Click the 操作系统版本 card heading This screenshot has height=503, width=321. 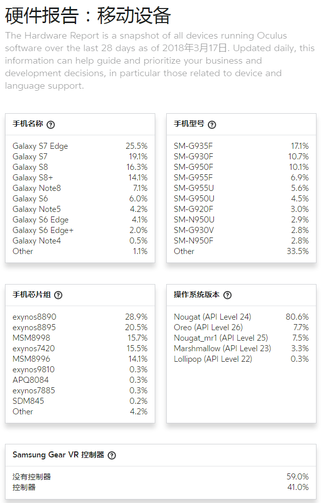click(x=196, y=295)
